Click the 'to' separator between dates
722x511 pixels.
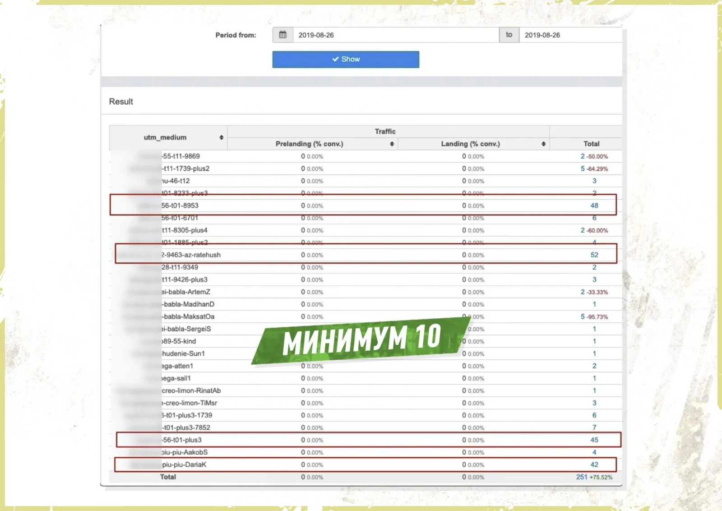coord(509,35)
